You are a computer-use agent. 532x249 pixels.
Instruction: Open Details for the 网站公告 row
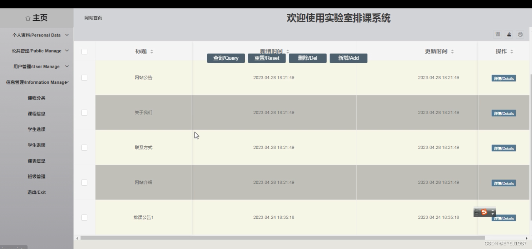[504, 78]
